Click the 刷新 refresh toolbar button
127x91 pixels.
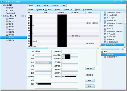[x=67, y=10]
